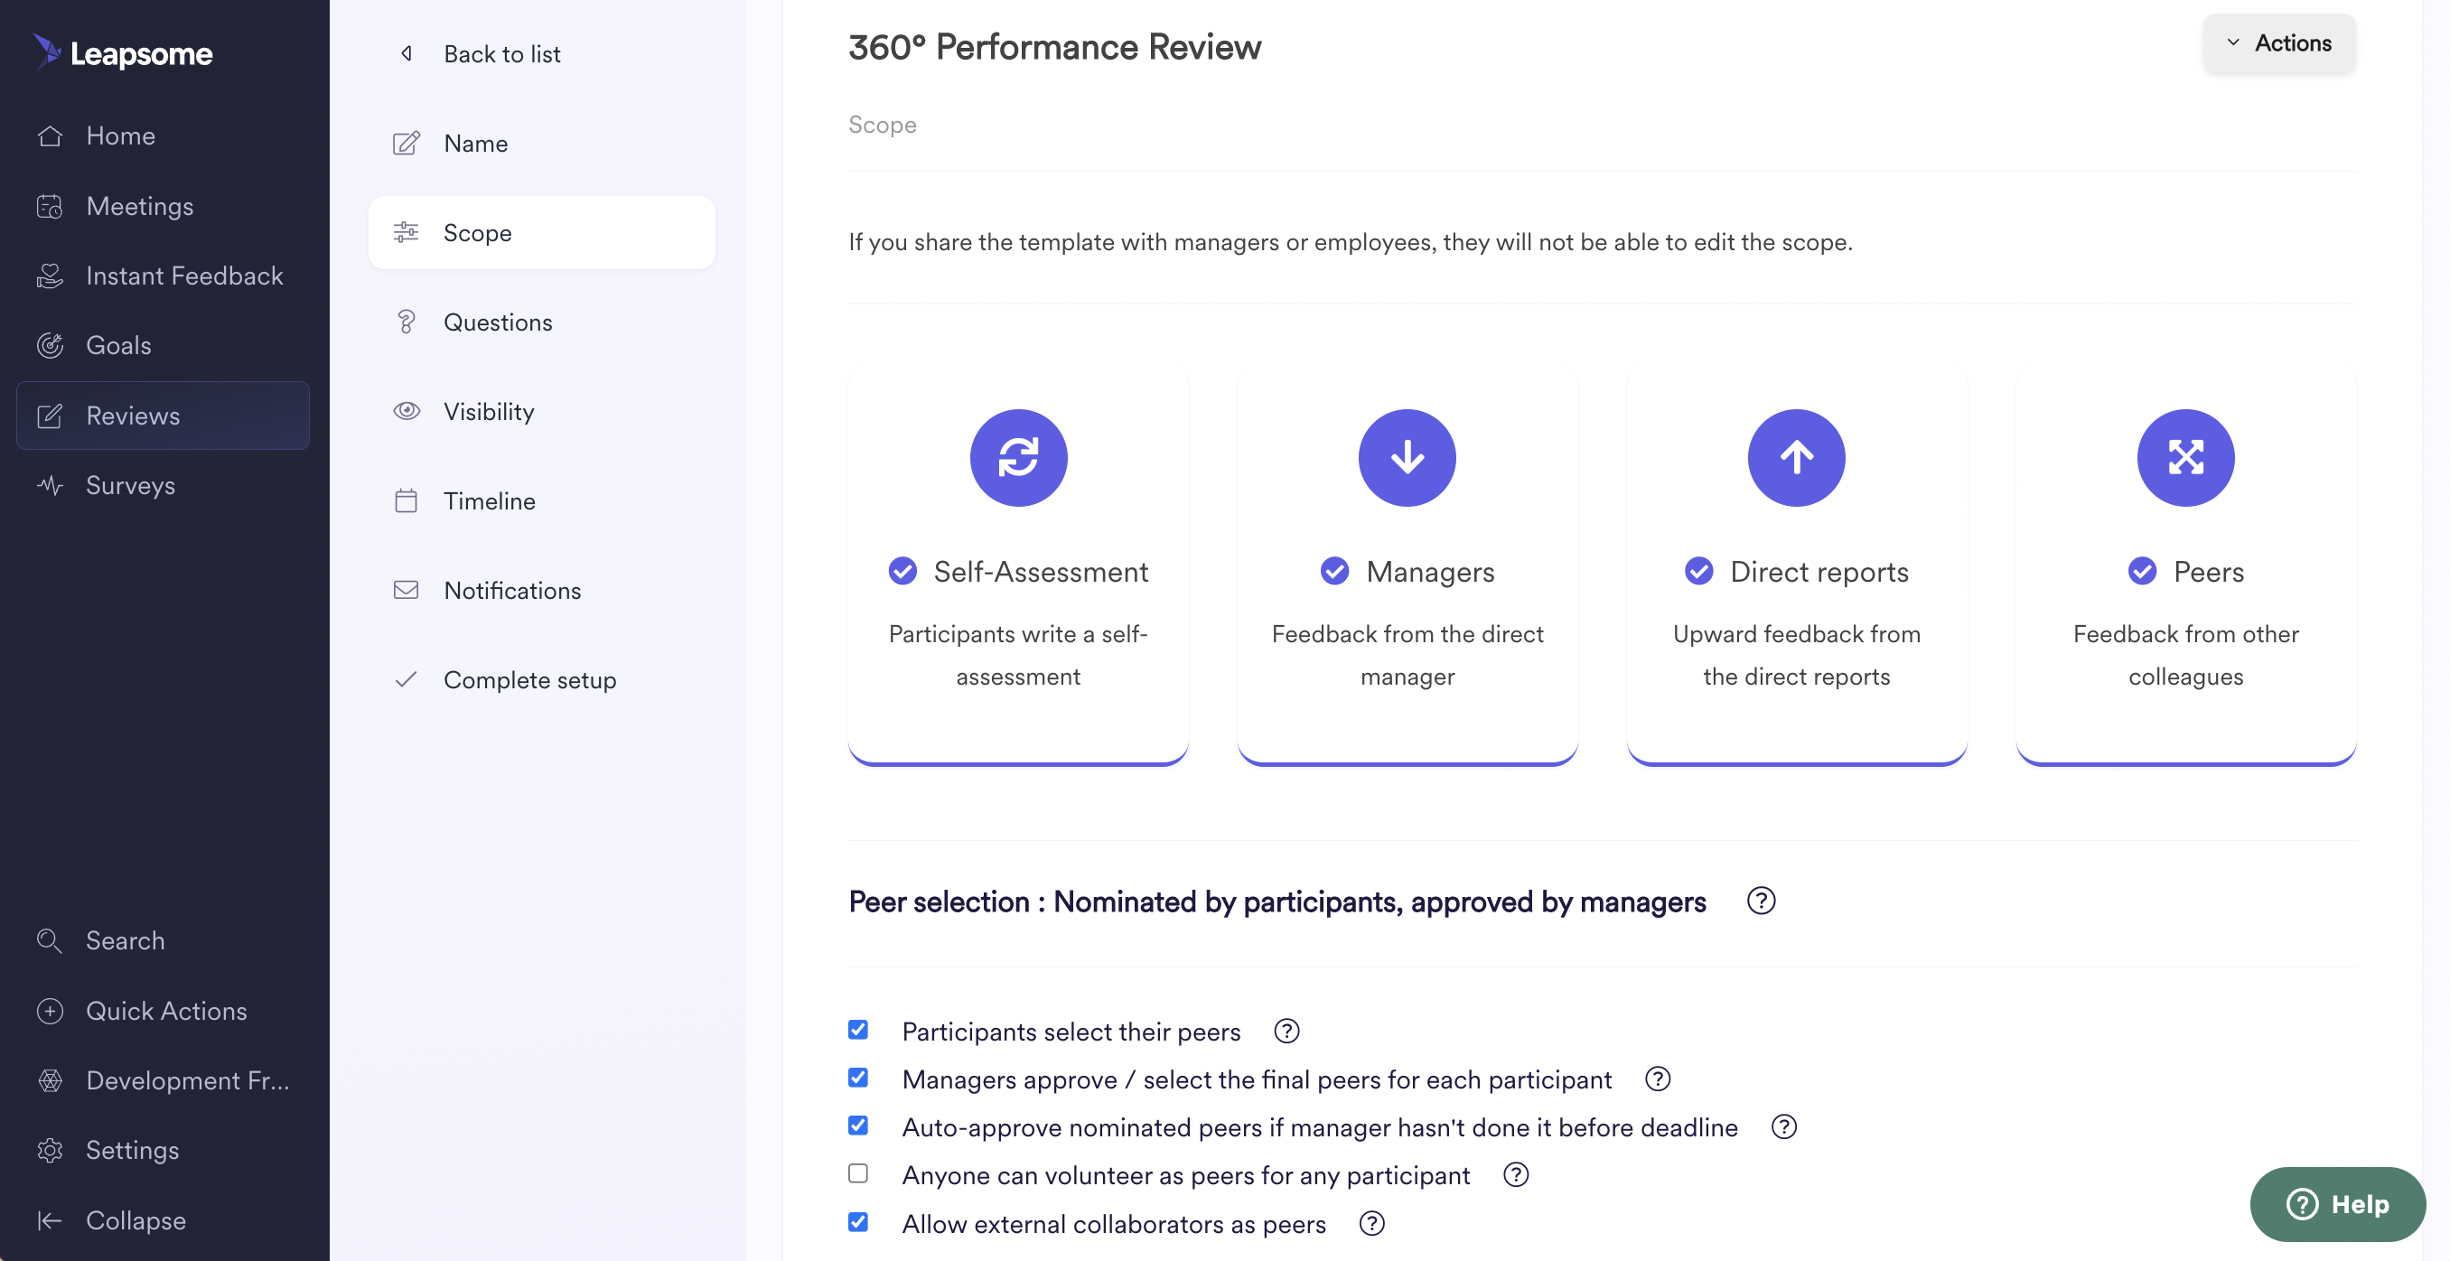Click the Direct reports up-arrow circle icon
This screenshot has width=2450, height=1261.
pos(1797,457)
